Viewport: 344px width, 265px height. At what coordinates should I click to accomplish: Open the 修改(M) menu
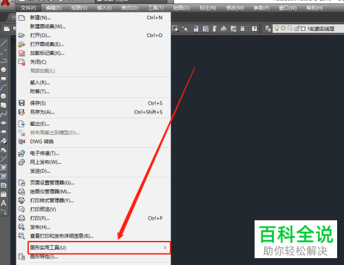pos(235,8)
